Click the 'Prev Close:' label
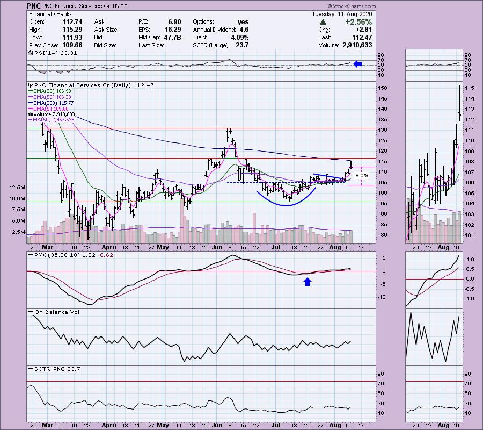The width and height of the screenshot is (483, 430). (x=44, y=45)
